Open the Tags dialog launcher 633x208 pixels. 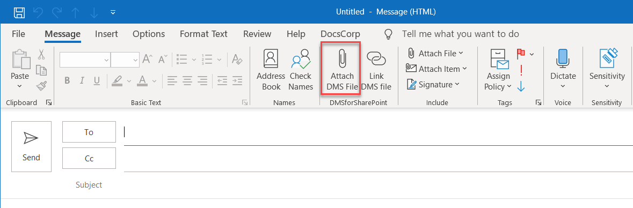539,103
